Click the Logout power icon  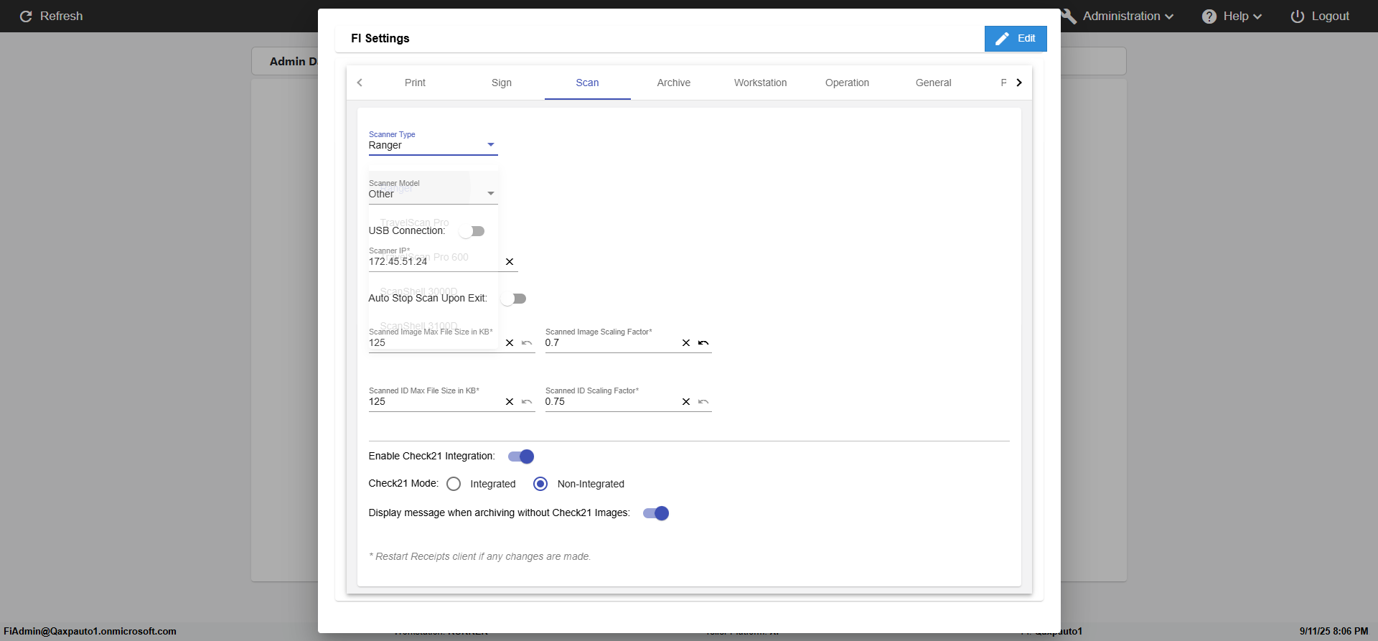point(1298,17)
